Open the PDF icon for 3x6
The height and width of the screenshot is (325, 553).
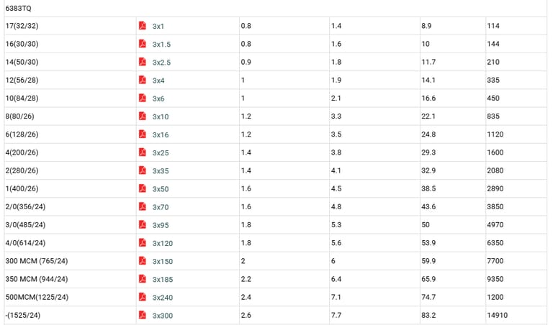(x=143, y=98)
